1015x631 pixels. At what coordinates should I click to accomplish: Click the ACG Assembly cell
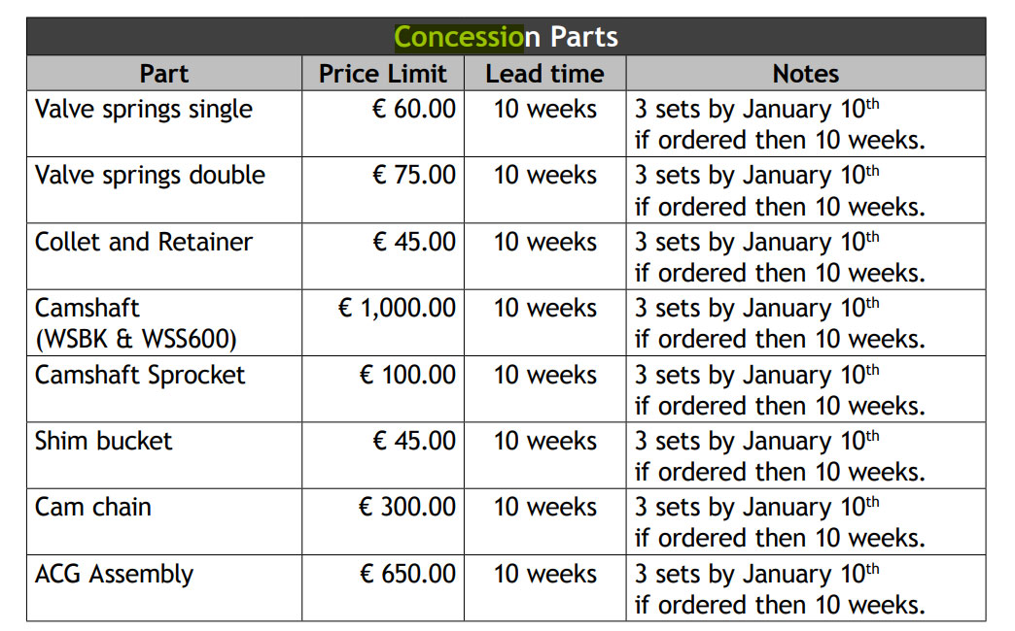(x=164, y=588)
